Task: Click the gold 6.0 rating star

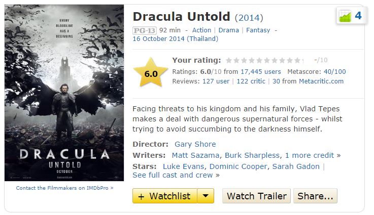Action: pos(151,74)
